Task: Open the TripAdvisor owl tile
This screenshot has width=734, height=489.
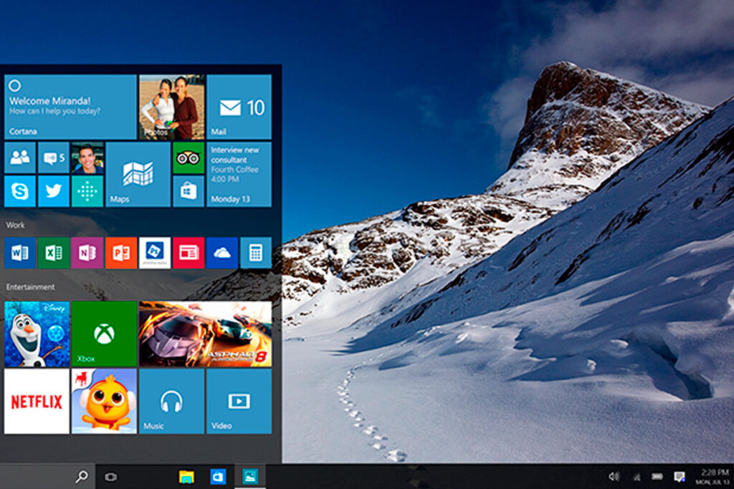Action: [189, 158]
